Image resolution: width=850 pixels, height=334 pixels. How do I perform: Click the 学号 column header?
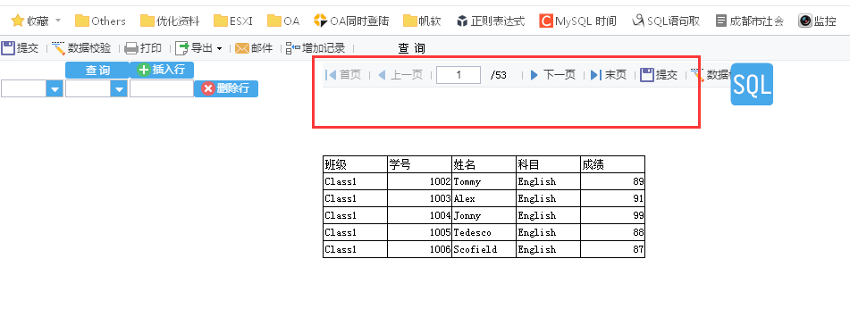click(x=419, y=164)
